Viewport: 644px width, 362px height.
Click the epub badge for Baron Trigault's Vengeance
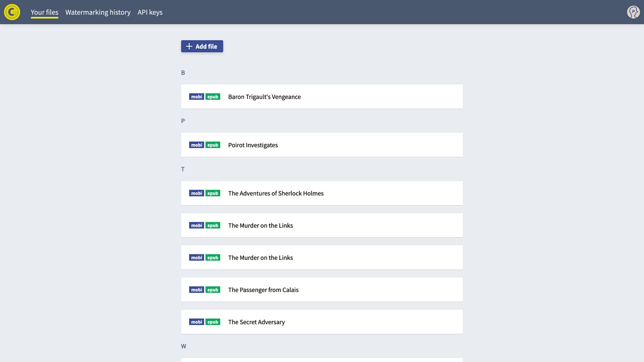click(212, 97)
